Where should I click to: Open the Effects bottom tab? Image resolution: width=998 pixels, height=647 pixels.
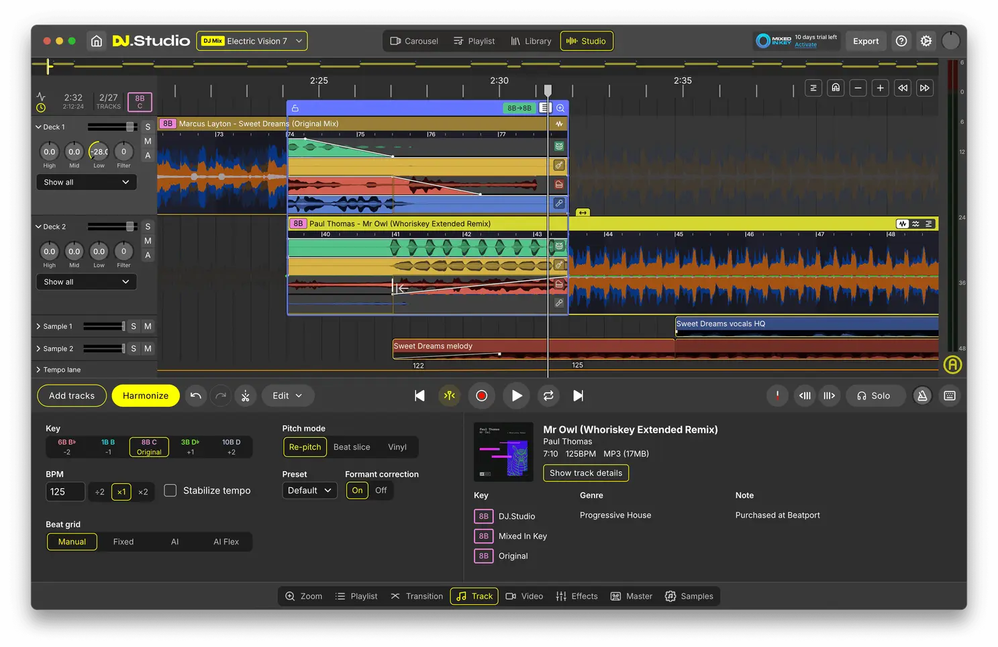click(577, 596)
